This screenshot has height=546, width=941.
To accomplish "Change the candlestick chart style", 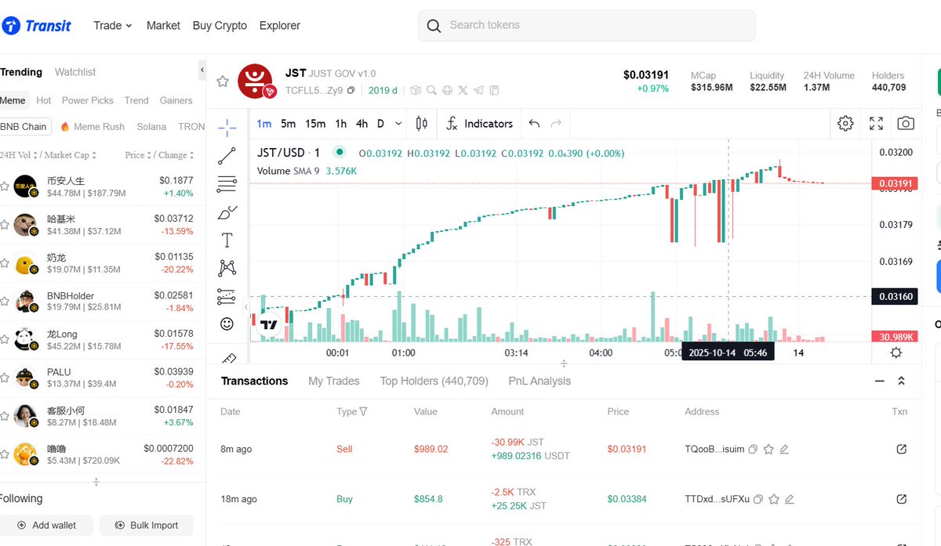I will [x=422, y=123].
